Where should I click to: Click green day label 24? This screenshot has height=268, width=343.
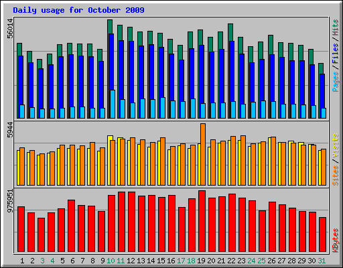tap(251, 261)
